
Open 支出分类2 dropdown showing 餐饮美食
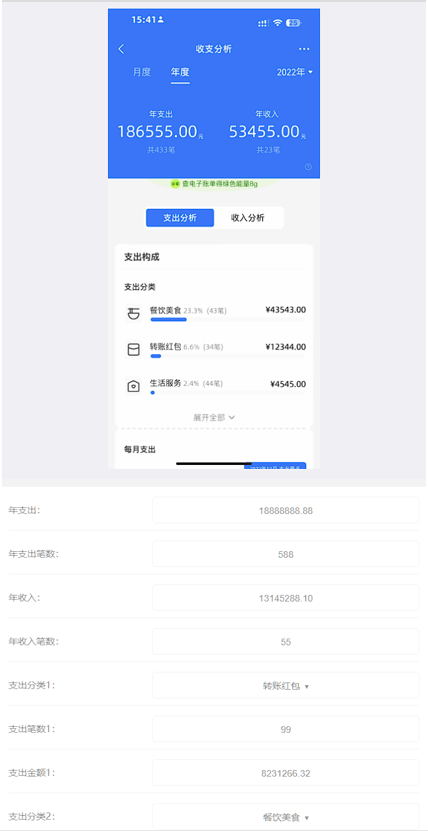coord(286,817)
